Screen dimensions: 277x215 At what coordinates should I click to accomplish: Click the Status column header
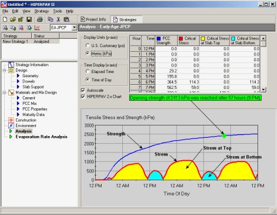pyautogui.click(x=45, y=36)
